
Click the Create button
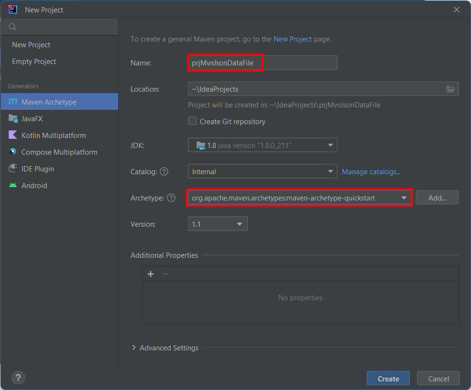388,379
